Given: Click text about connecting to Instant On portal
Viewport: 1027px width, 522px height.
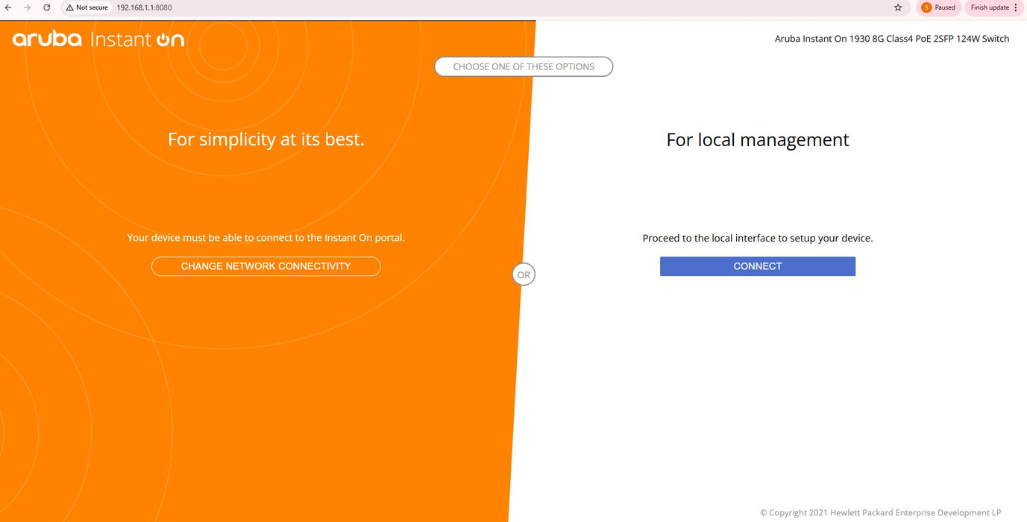Looking at the screenshot, I should pyautogui.click(x=266, y=238).
